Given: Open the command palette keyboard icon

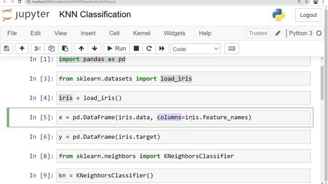Looking at the screenshot, I should coord(232,49).
